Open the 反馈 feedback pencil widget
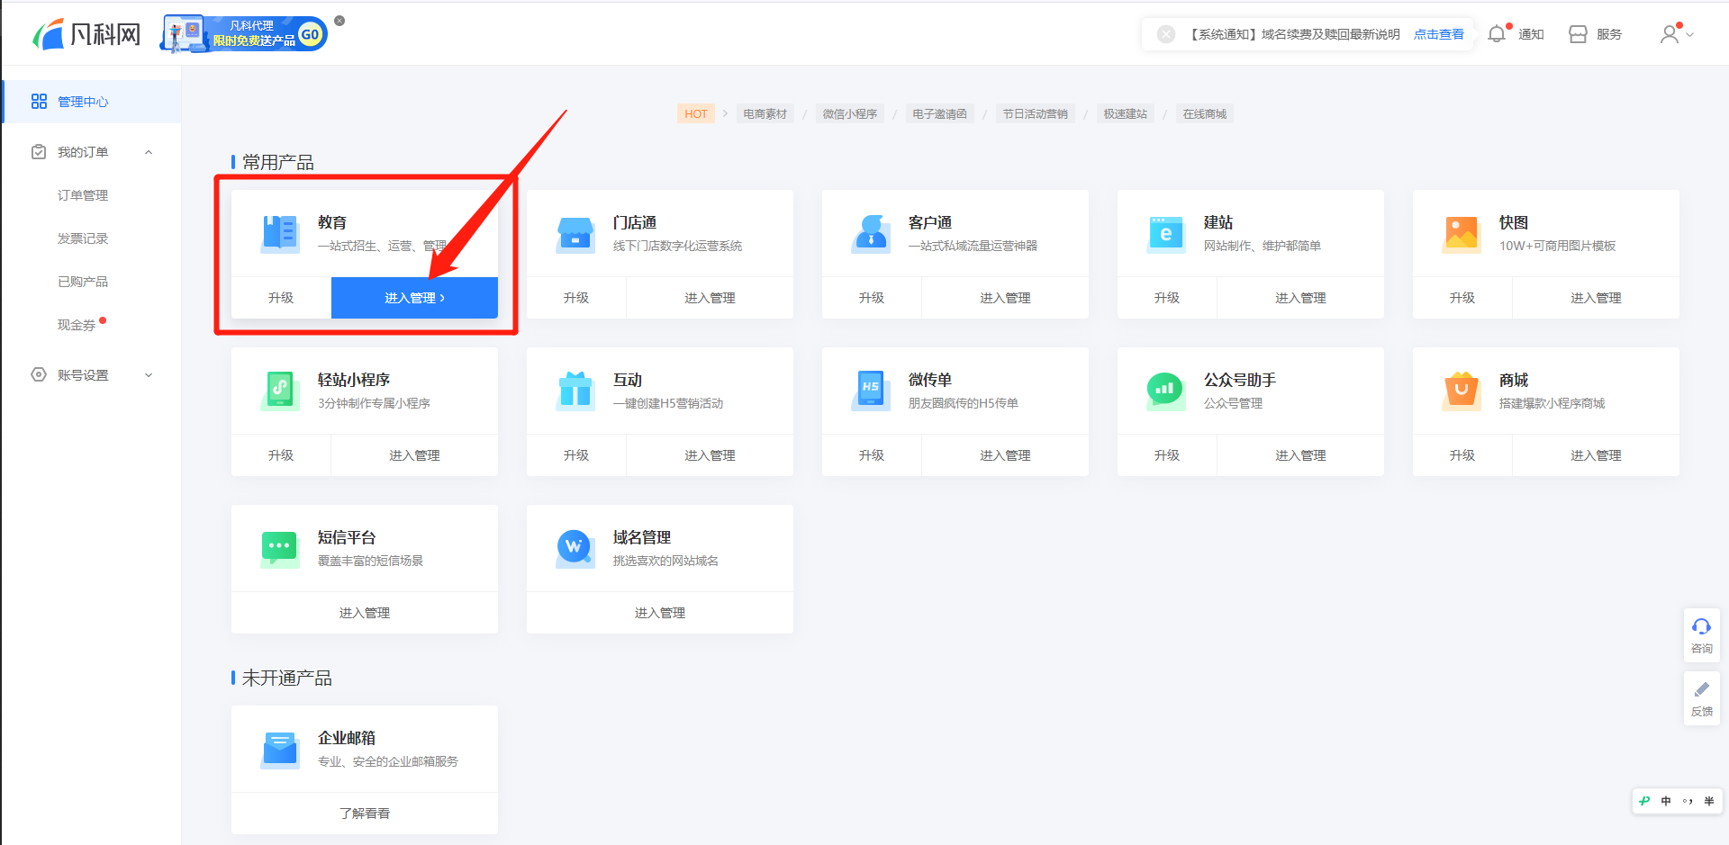The image size is (1729, 845). (x=1702, y=698)
